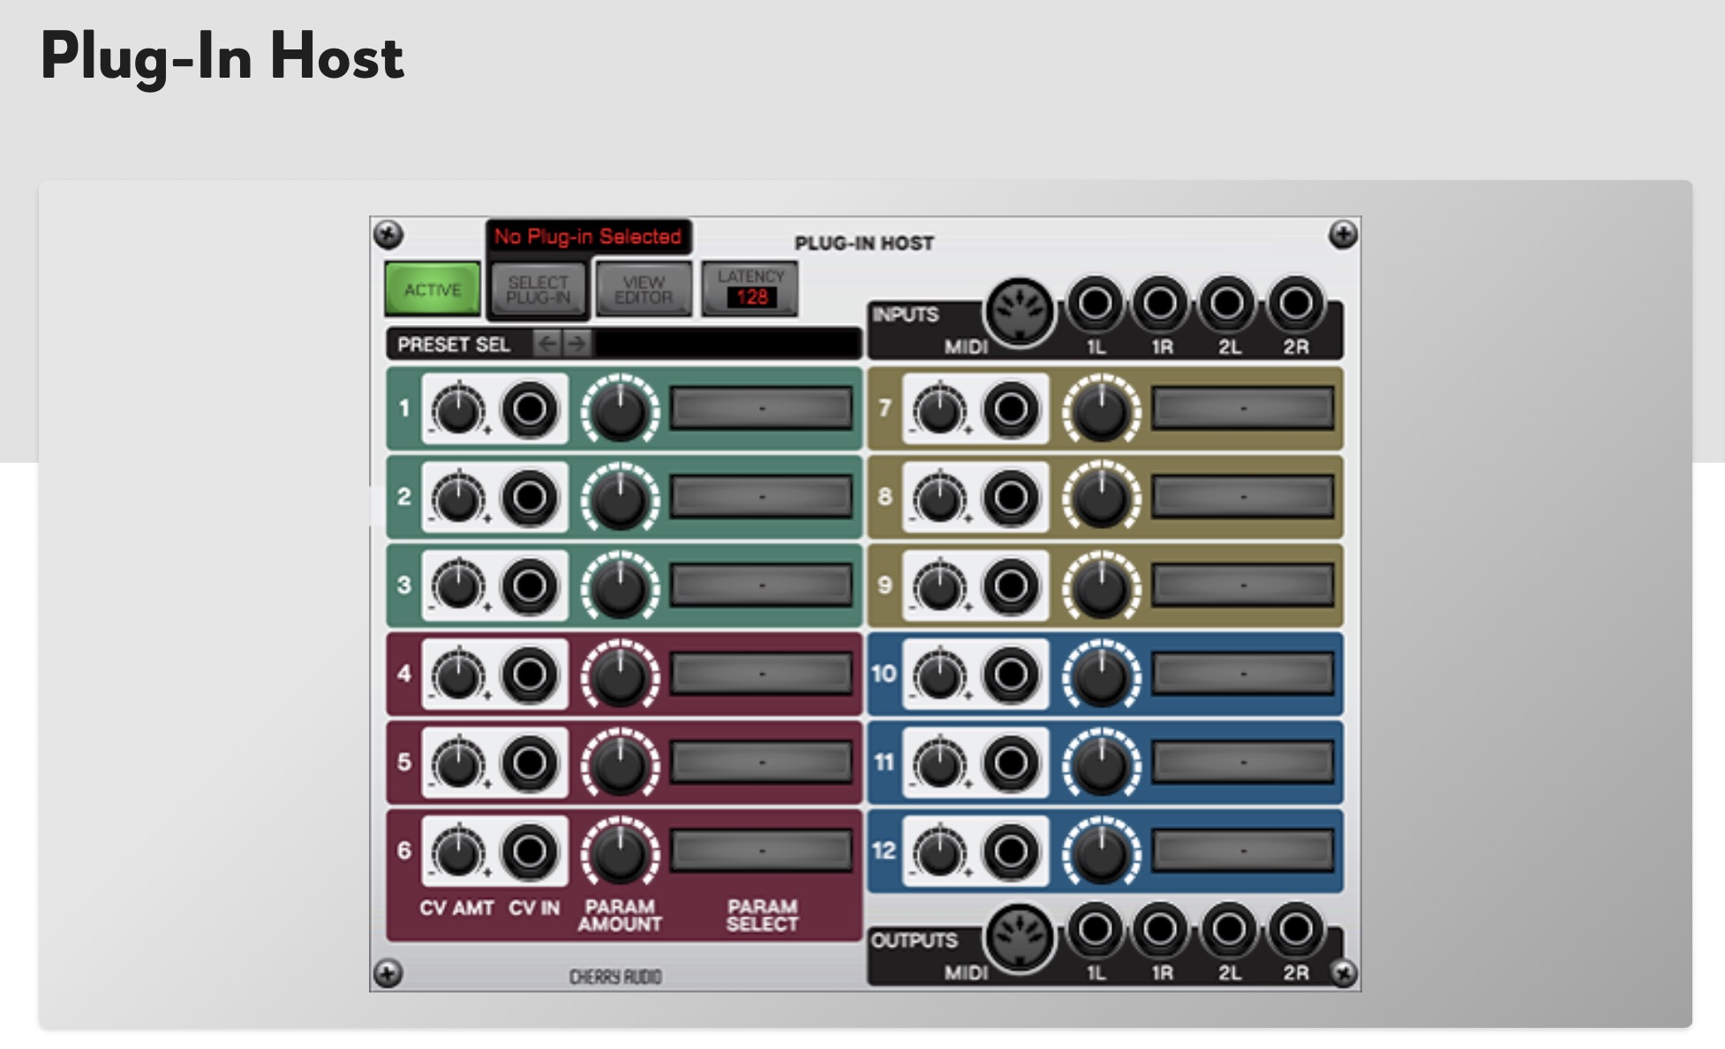This screenshot has width=1725, height=1049.
Task: Click the CV IN jack of row 7
Action: pyautogui.click(x=1011, y=409)
